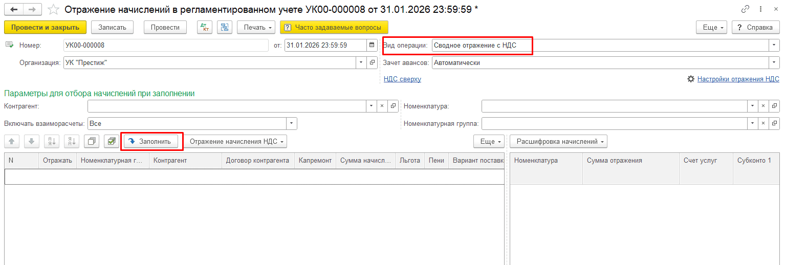Expand the Вид операции dropdown
The height and width of the screenshot is (265, 785).
pyautogui.click(x=773, y=45)
